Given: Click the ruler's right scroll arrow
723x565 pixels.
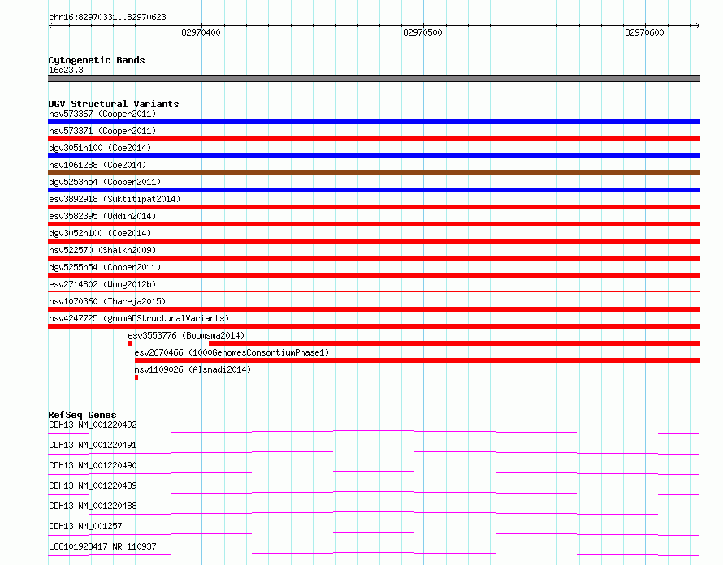Looking at the screenshot, I should pos(697,25).
